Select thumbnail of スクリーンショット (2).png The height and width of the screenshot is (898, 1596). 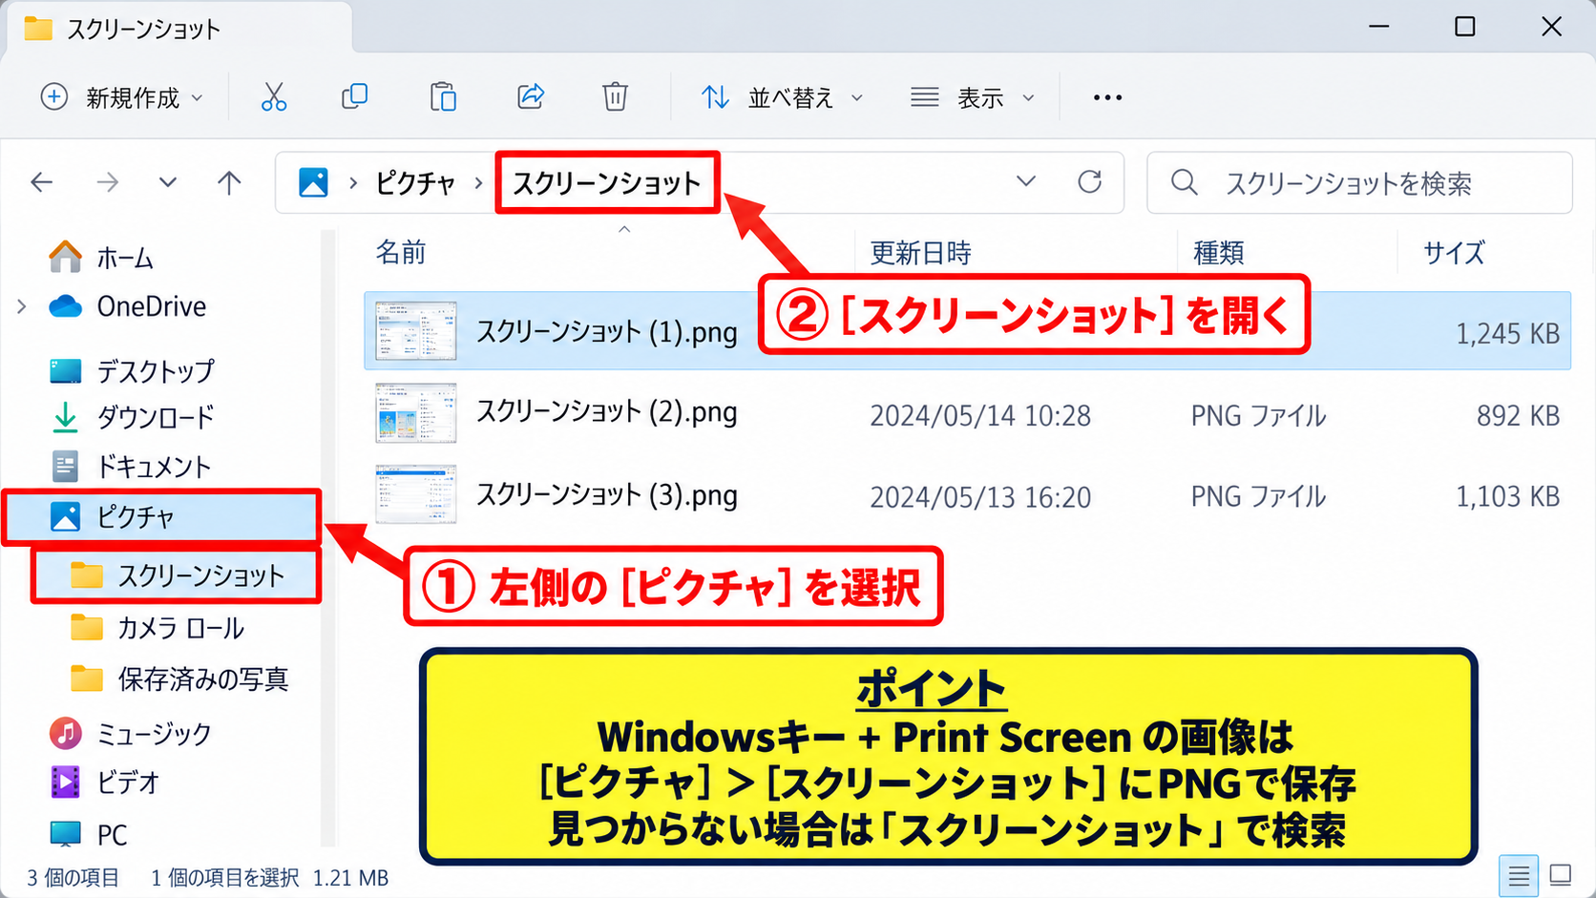[x=416, y=413]
